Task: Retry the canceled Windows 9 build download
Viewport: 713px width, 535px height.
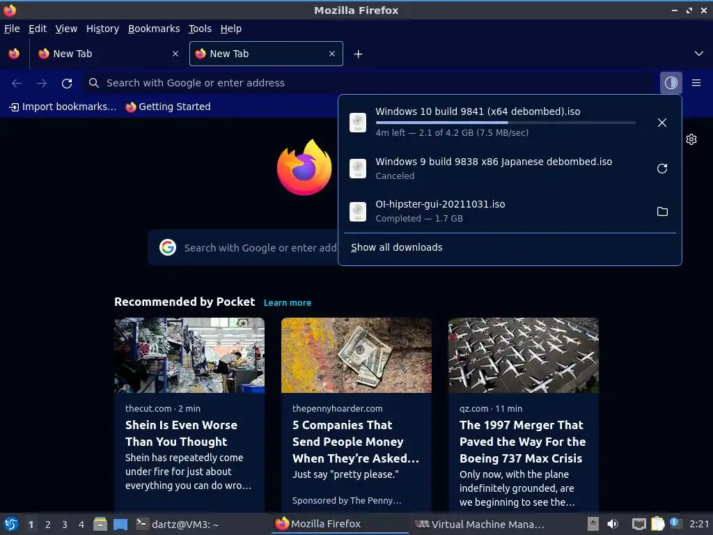Action: (x=662, y=169)
